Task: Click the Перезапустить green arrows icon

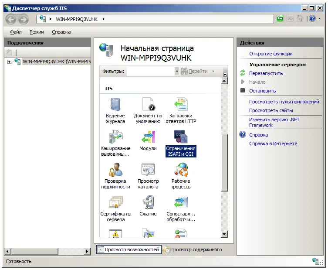Action: coord(243,73)
